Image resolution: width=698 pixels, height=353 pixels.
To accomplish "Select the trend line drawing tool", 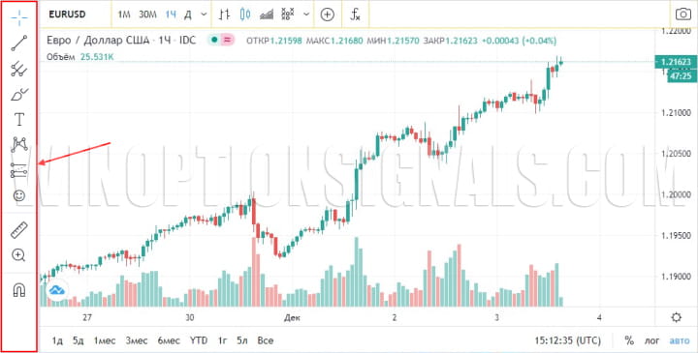I will tap(19, 43).
